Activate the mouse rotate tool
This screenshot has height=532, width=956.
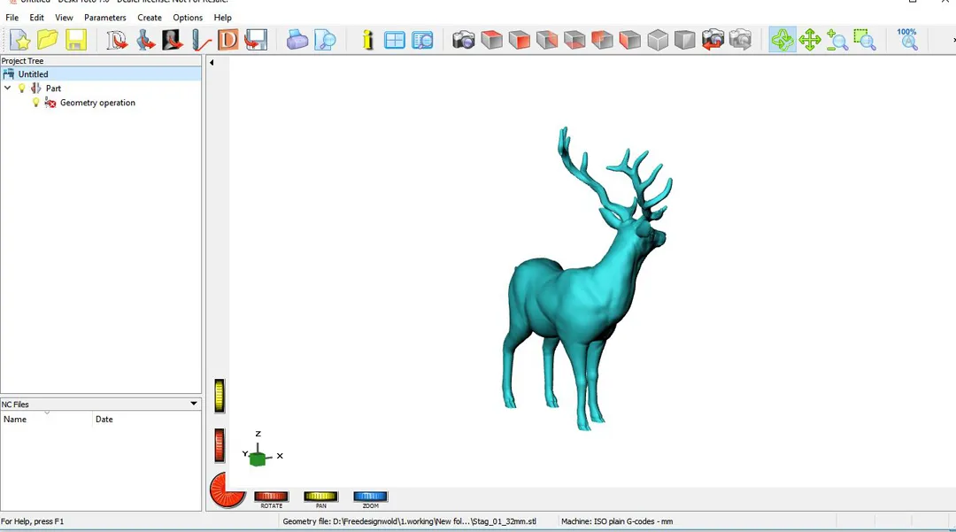783,40
